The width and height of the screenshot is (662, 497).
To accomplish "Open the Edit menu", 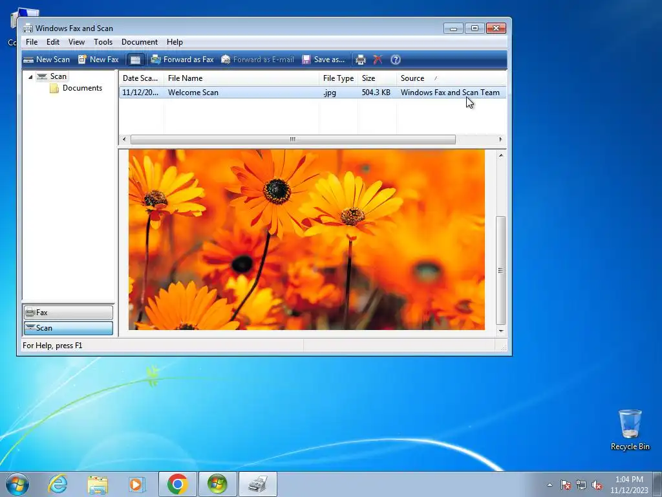I will point(53,42).
